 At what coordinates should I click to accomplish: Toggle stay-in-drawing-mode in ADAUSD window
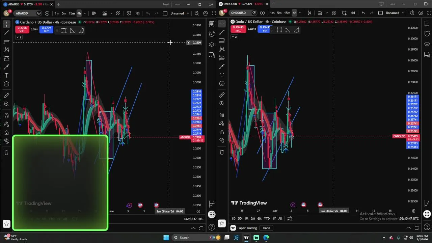point(6,124)
